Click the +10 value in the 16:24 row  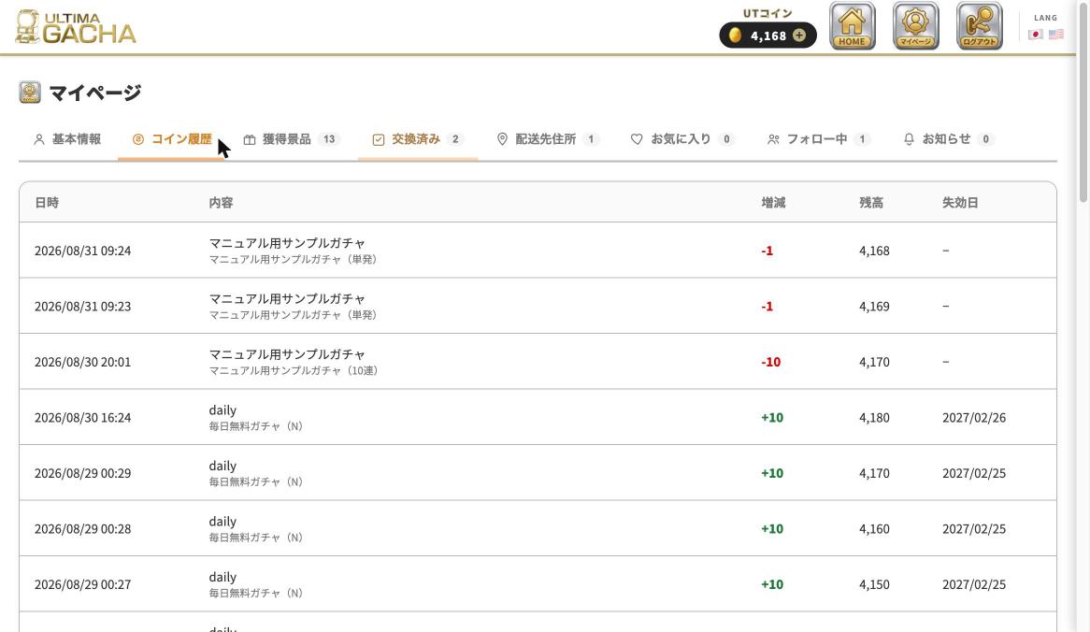coord(771,417)
